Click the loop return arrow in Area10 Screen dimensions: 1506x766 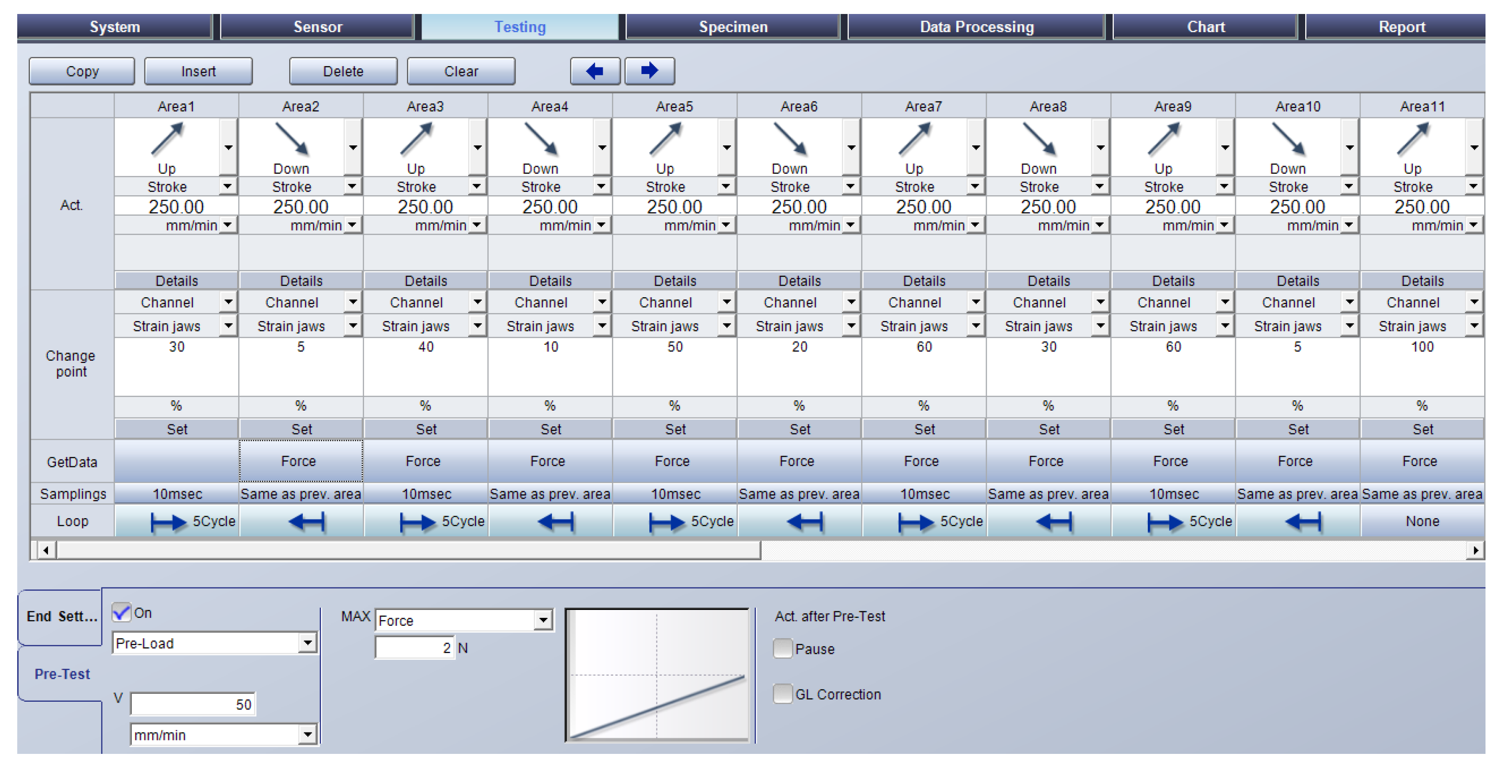[x=1302, y=521]
